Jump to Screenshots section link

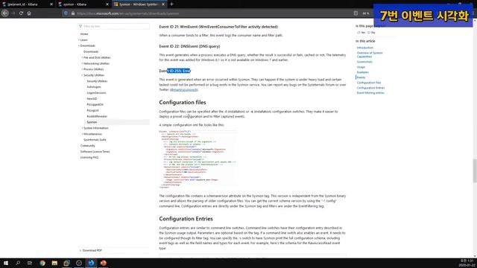pyautogui.click(x=364, y=62)
